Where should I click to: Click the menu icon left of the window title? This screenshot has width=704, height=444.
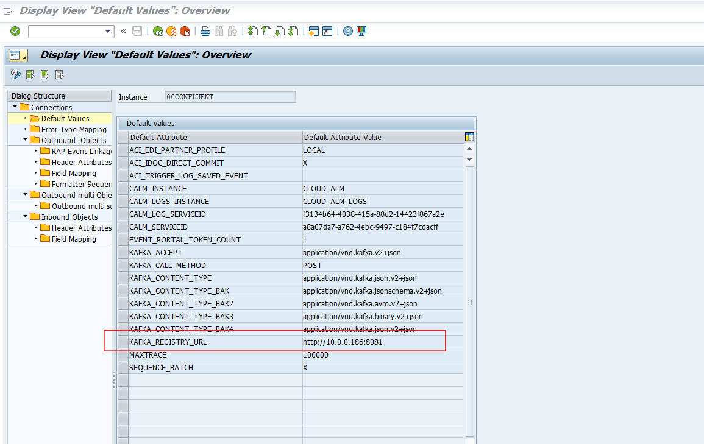coord(8,11)
